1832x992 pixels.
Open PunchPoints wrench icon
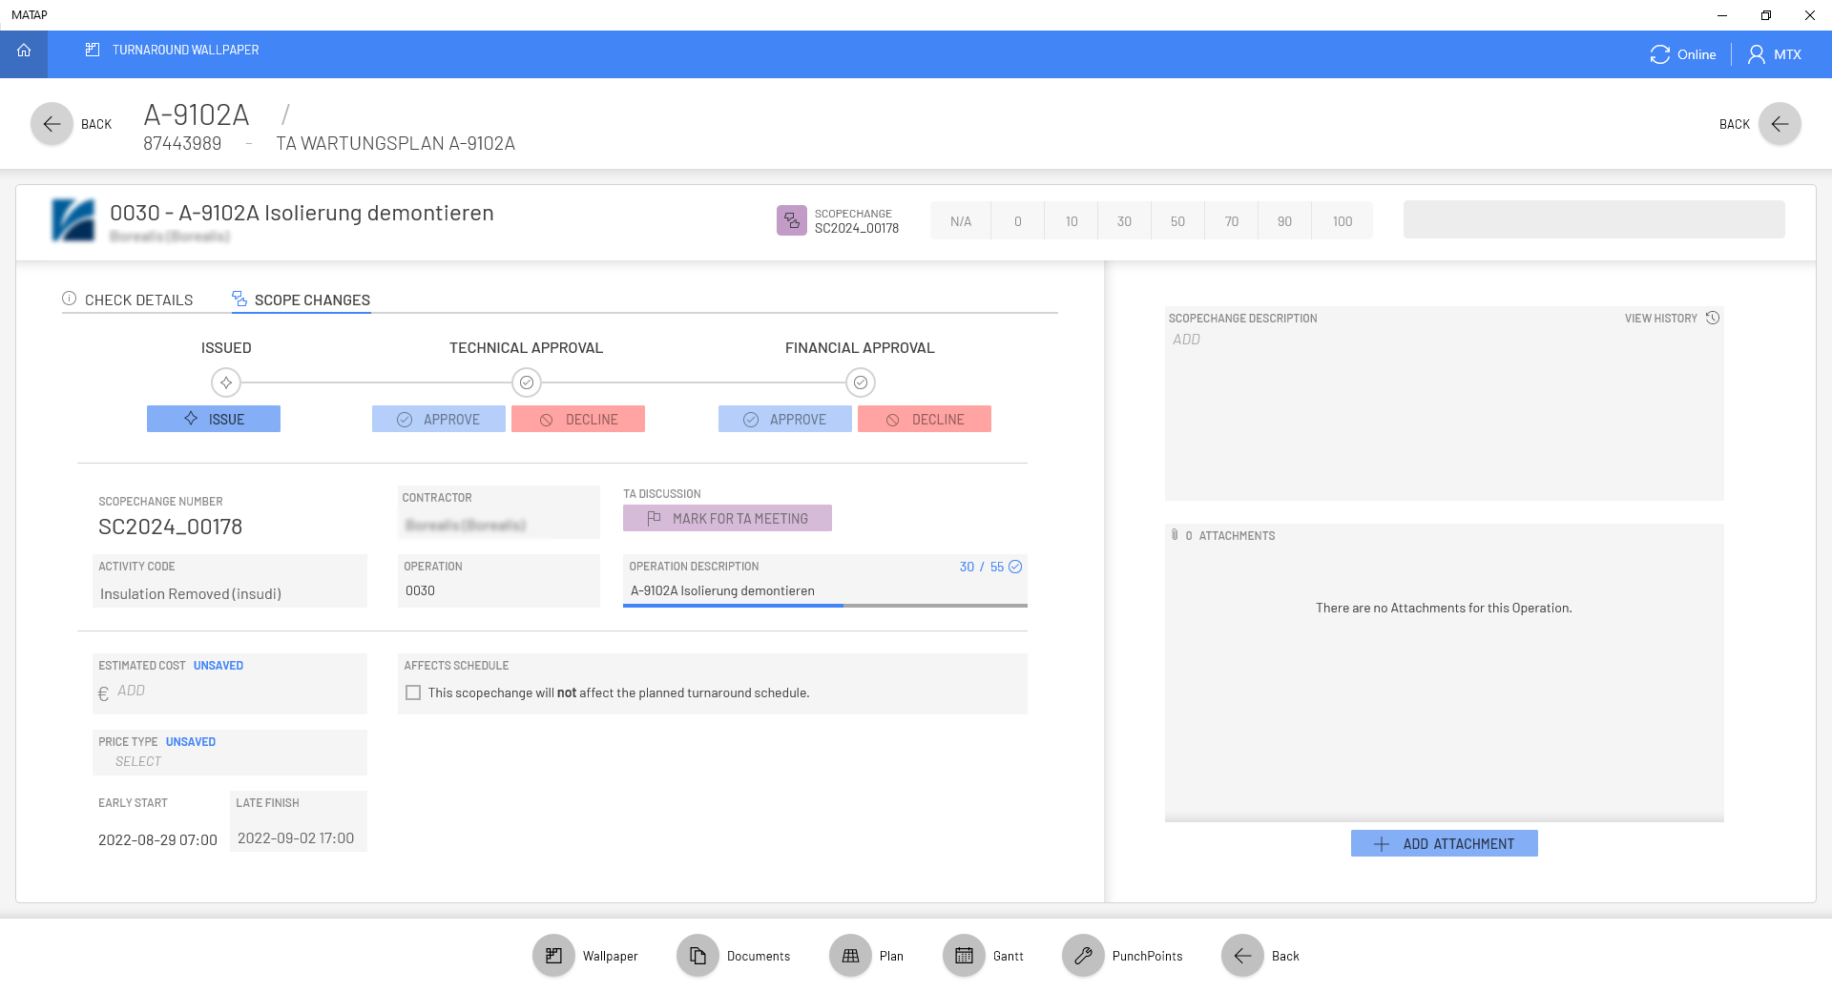pos(1083,956)
